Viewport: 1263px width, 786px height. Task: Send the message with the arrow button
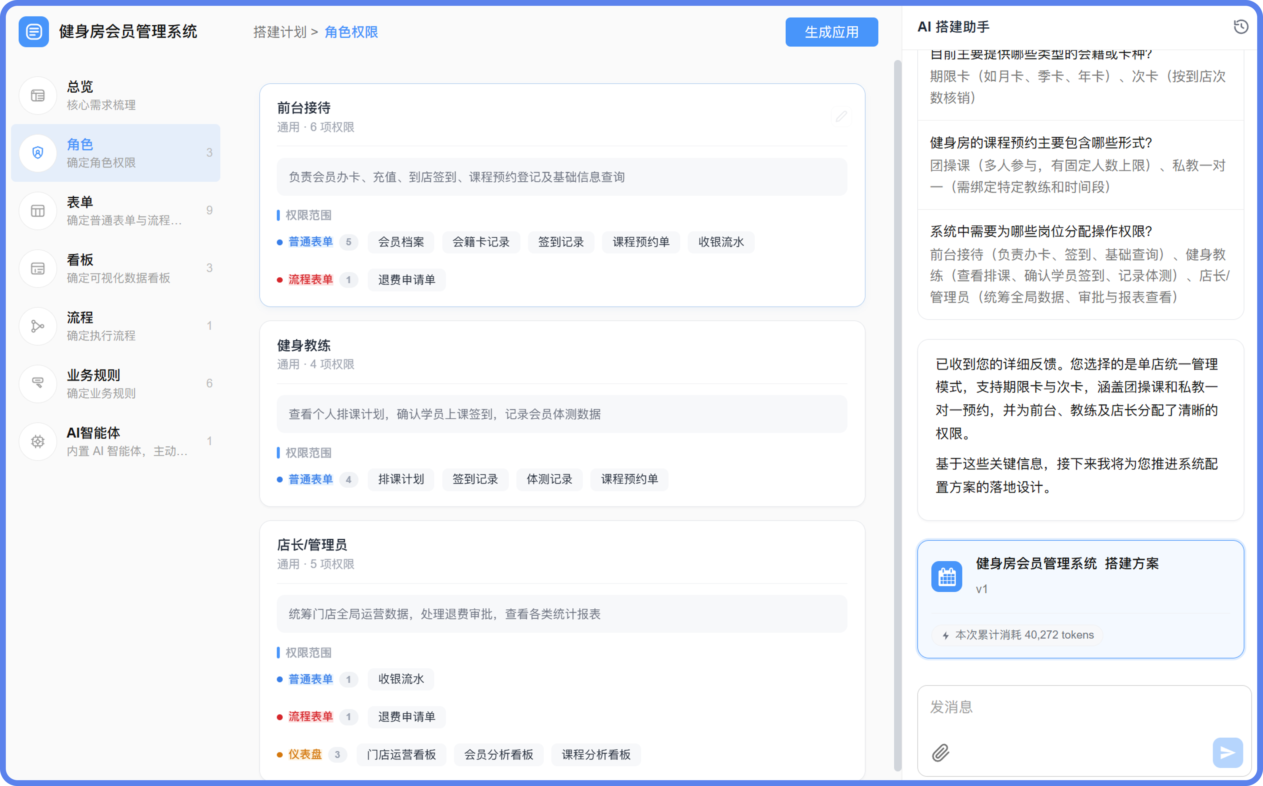tap(1228, 752)
